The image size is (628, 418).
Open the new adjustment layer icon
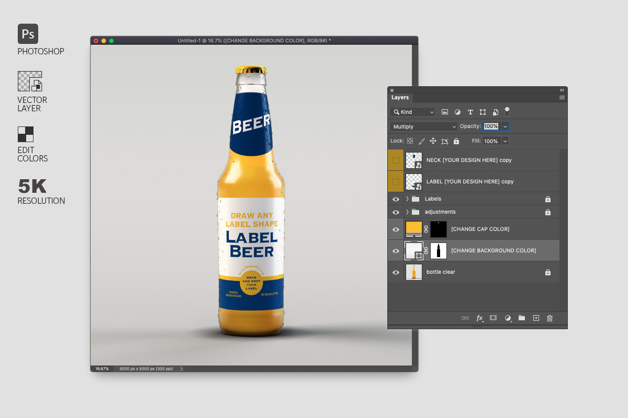[x=508, y=318]
